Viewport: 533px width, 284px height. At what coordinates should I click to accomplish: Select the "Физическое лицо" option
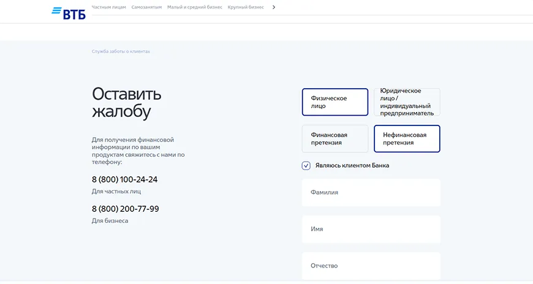pyautogui.click(x=335, y=102)
